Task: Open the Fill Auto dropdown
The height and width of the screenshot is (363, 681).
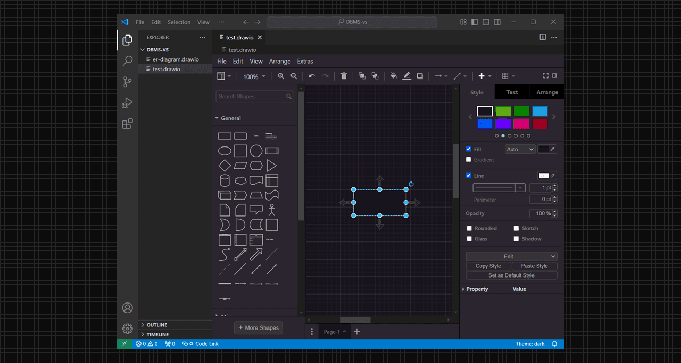Action: tap(520, 150)
